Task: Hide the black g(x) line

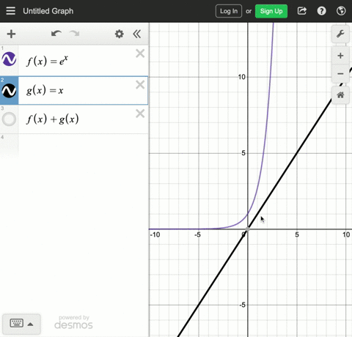Action: (x=9, y=91)
